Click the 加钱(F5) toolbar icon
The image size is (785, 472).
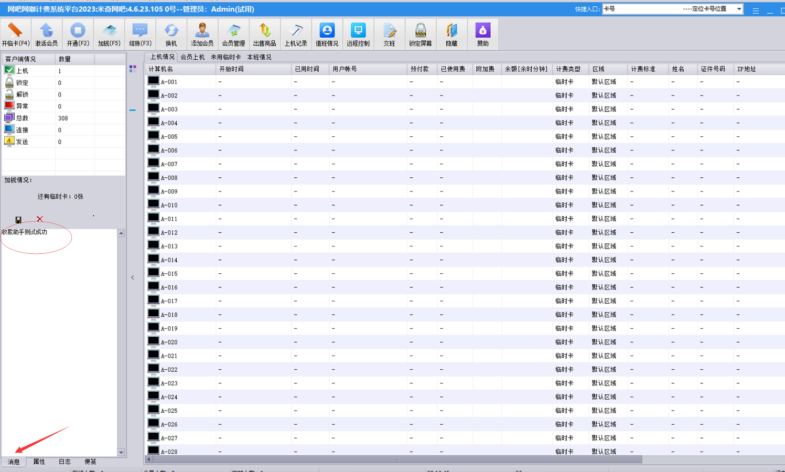[109, 34]
